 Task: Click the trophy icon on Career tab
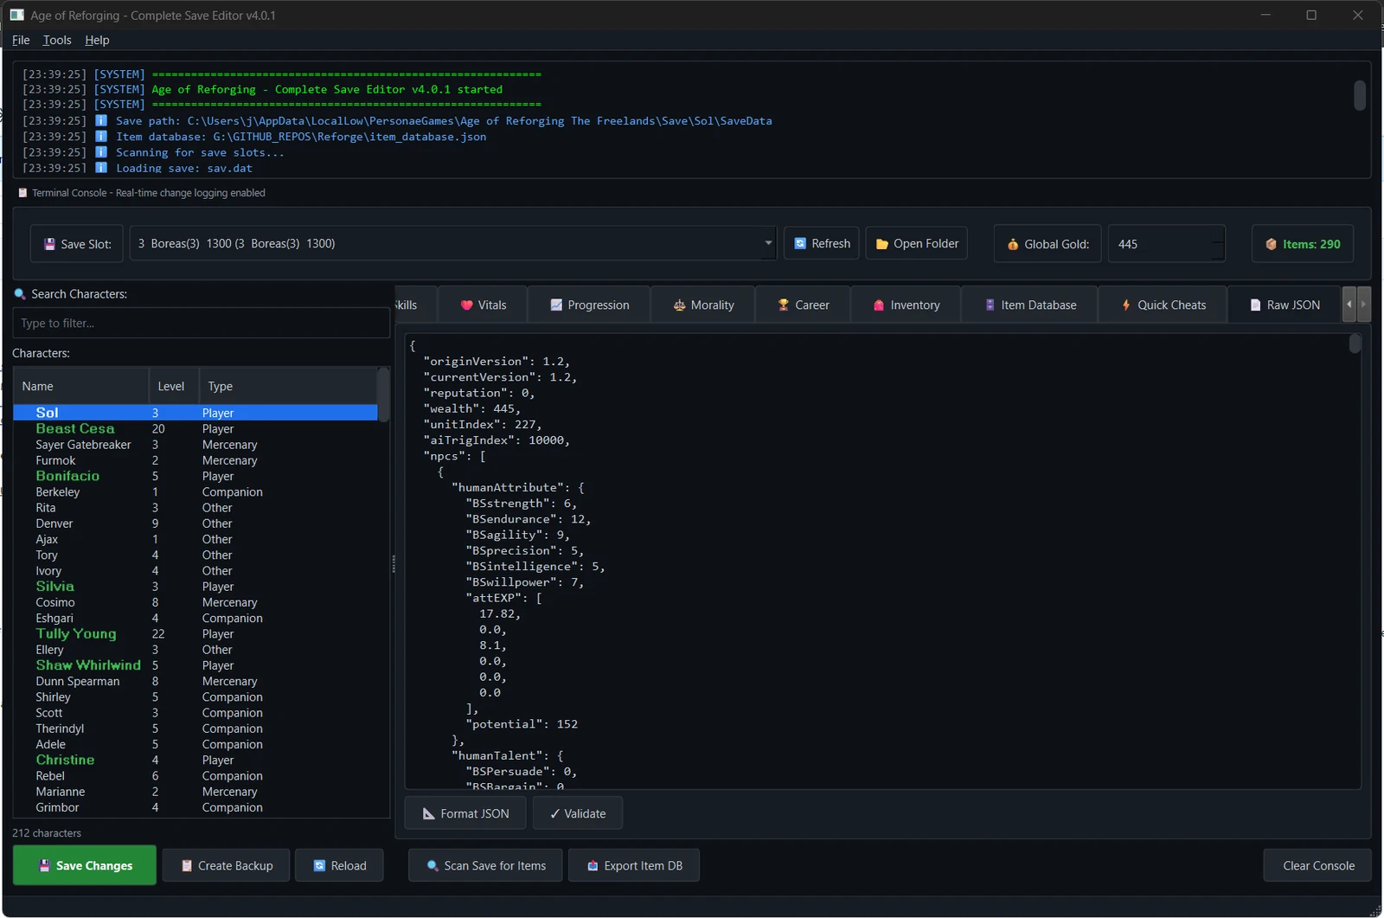tap(784, 305)
